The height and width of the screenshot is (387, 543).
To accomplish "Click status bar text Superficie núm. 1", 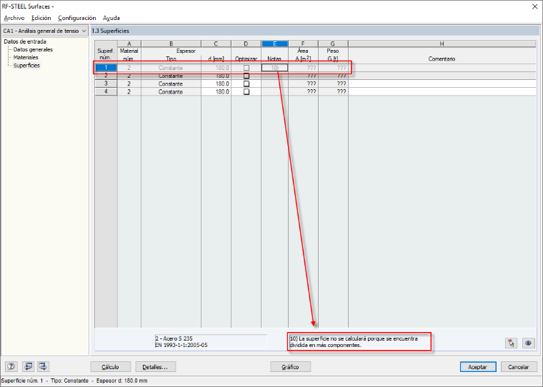I will [22, 381].
